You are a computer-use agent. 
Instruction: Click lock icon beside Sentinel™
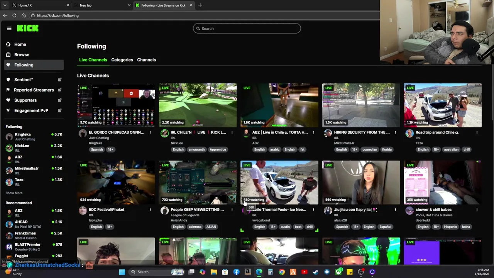59,80
